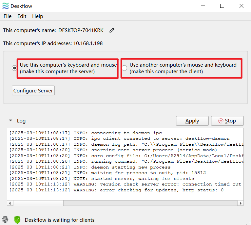Stop the Deskflow server
The height and width of the screenshot is (225, 251).
[x=227, y=121]
